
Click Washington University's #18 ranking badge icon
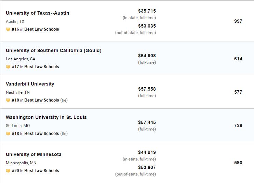pyautogui.click(x=8, y=134)
